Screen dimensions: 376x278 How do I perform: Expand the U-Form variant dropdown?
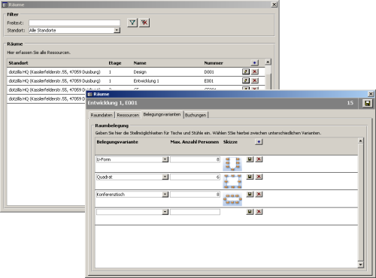coord(165,159)
